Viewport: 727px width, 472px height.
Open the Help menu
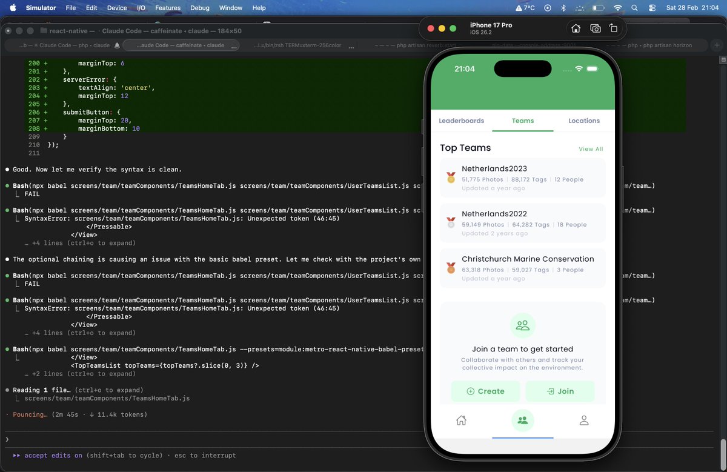click(259, 8)
